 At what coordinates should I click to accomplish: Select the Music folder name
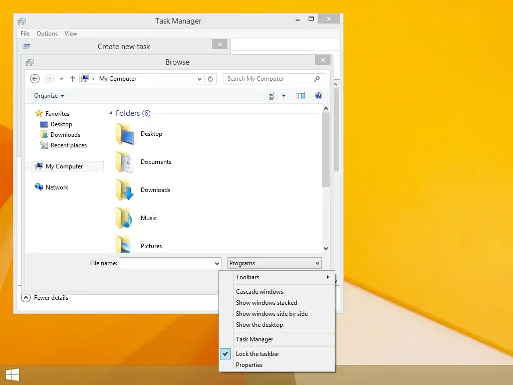click(x=149, y=218)
